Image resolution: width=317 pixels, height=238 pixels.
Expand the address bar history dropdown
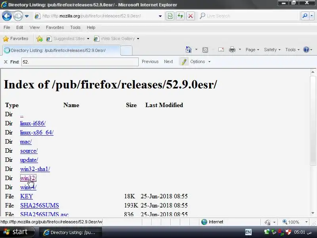(160, 16)
